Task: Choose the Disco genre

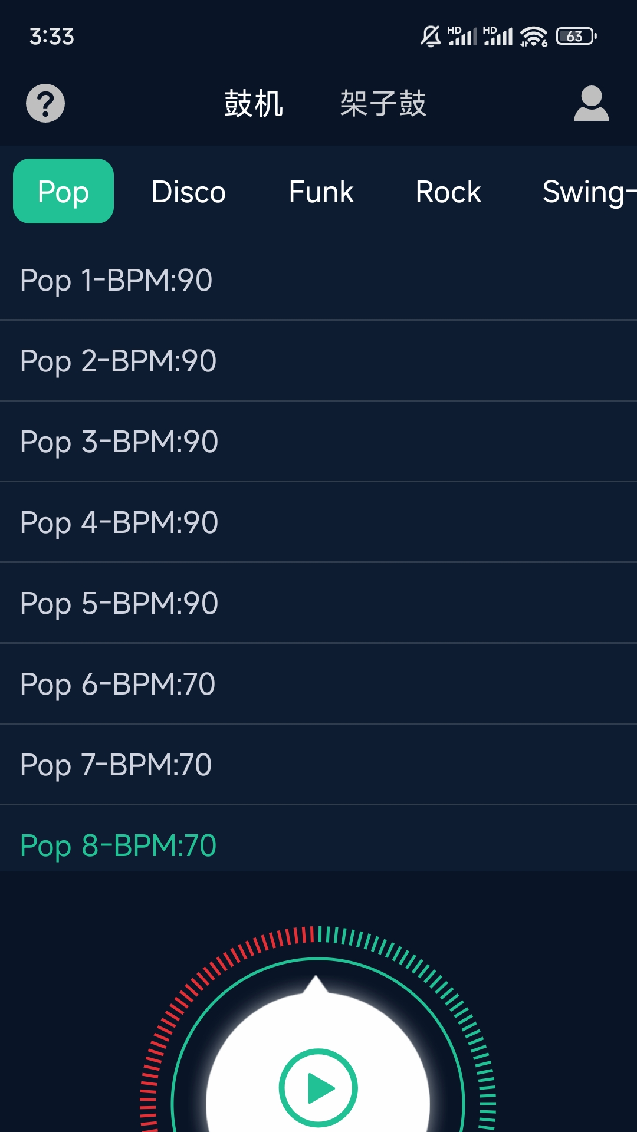Action: click(188, 192)
